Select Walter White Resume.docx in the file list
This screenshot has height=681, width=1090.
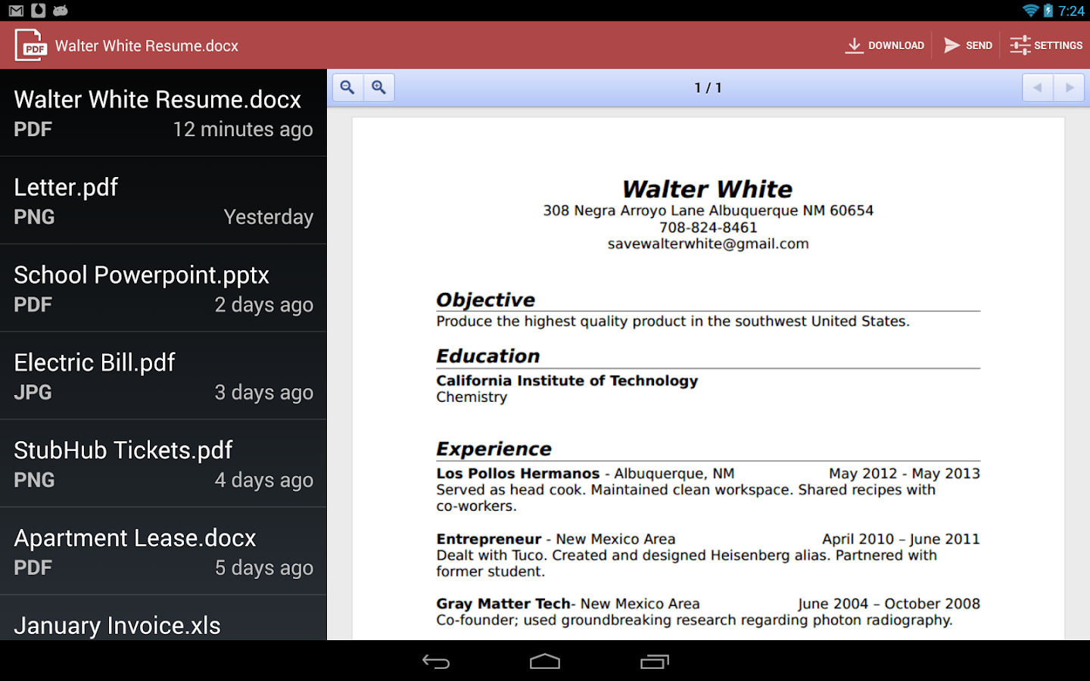point(163,113)
